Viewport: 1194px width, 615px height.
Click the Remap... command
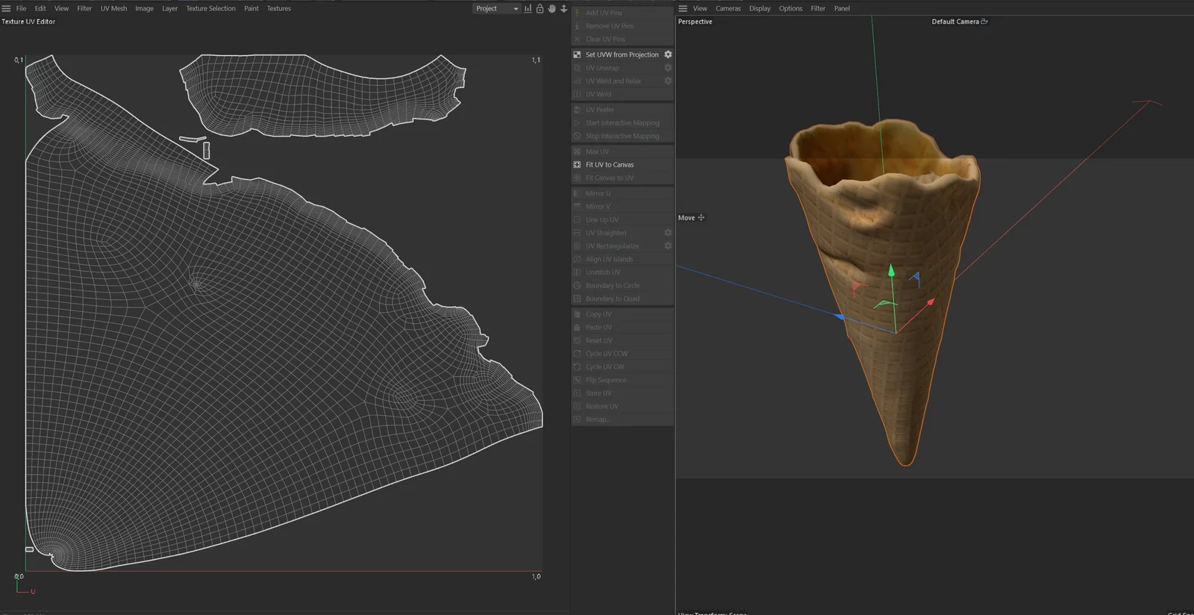point(597,419)
